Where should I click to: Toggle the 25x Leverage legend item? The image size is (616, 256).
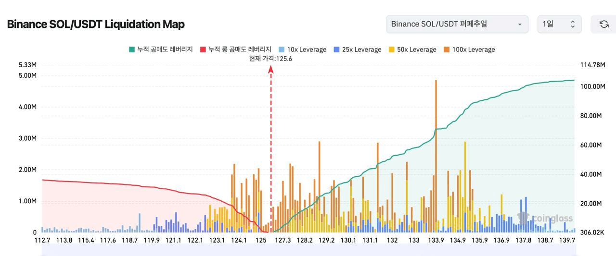[357, 49]
